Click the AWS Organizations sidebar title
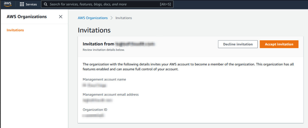 coord(27,17)
